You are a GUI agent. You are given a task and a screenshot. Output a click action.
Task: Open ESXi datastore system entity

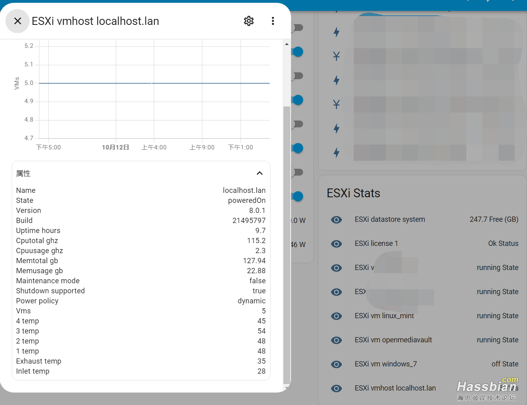(390, 219)
